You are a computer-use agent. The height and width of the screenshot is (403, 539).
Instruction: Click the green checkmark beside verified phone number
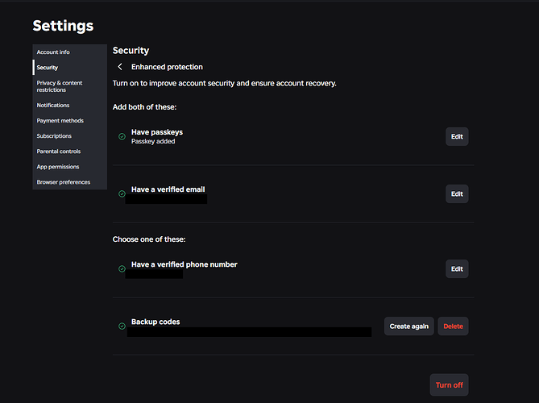pyautogui.click(x=122, y=269)
